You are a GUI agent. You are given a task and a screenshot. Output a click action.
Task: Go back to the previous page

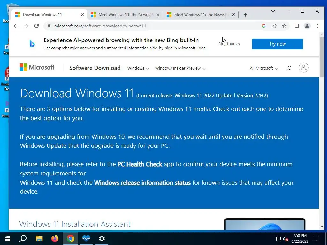[x=16, y=26]
